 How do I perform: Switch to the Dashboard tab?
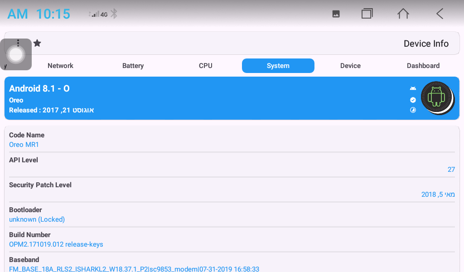423,66
